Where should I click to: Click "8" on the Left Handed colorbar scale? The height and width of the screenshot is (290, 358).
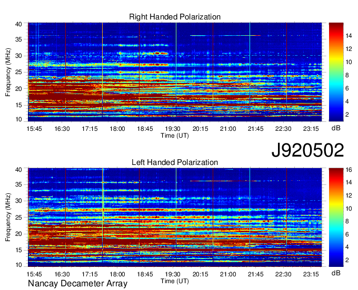347,221
